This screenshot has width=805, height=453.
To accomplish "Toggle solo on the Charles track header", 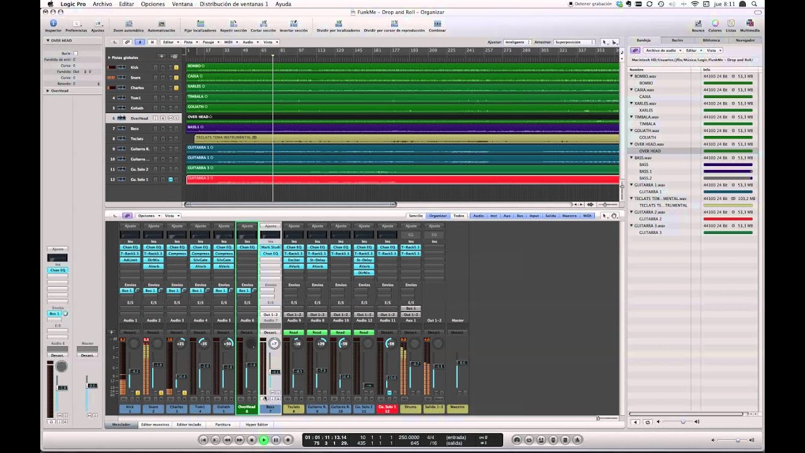I will click(x=176, y=87).
